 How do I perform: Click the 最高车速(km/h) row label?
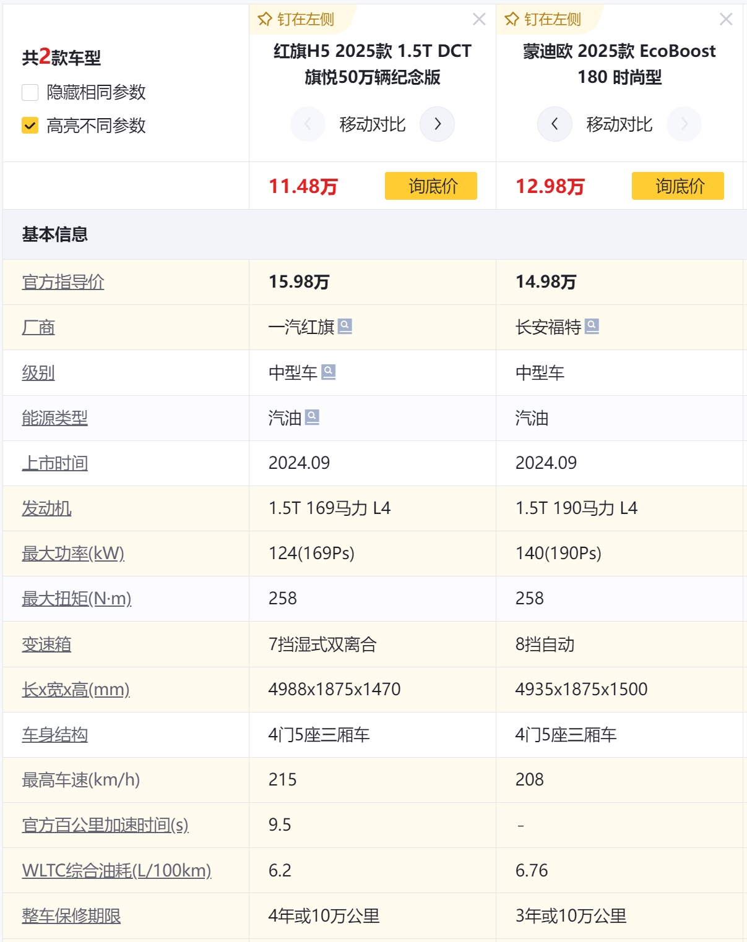pyautogui.click(x=81, y=780)
